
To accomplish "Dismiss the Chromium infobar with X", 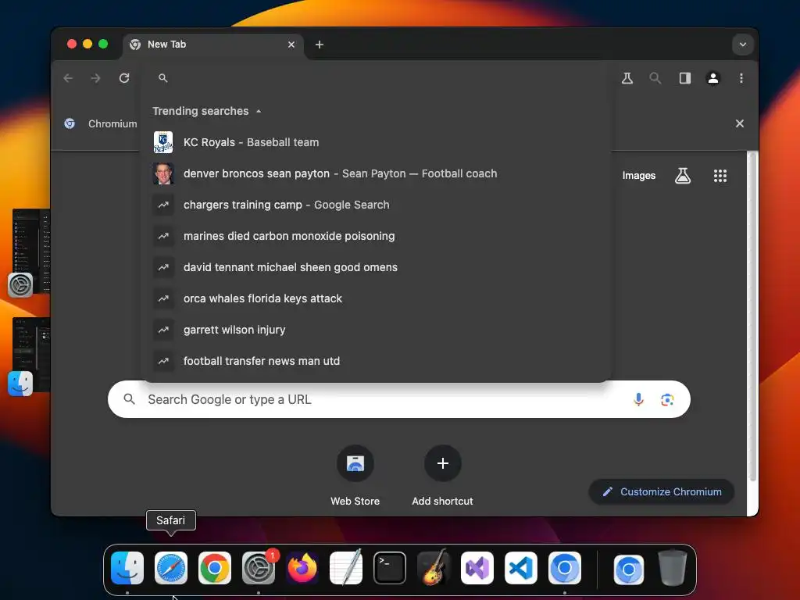I will pyautogui.click(x=739, y=123).
